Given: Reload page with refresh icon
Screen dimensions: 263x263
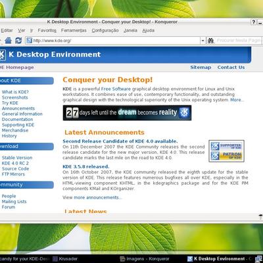Looking at the screenshot, I should (18, 40).
